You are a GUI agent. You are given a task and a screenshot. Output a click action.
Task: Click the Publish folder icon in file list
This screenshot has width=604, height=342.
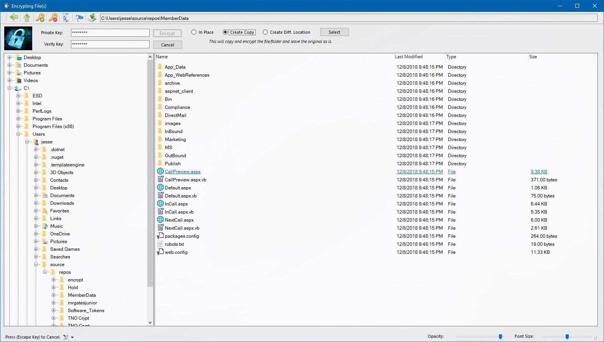coord(160,163)
